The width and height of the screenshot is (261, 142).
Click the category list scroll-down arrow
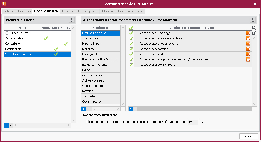pyautogui.click(x=123, y=104)
